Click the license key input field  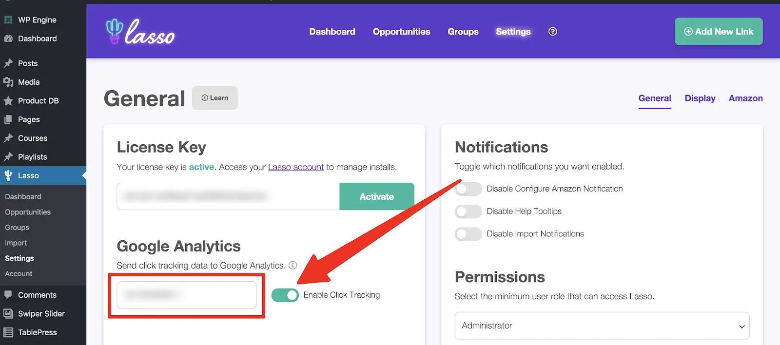[x=228, y=197]
